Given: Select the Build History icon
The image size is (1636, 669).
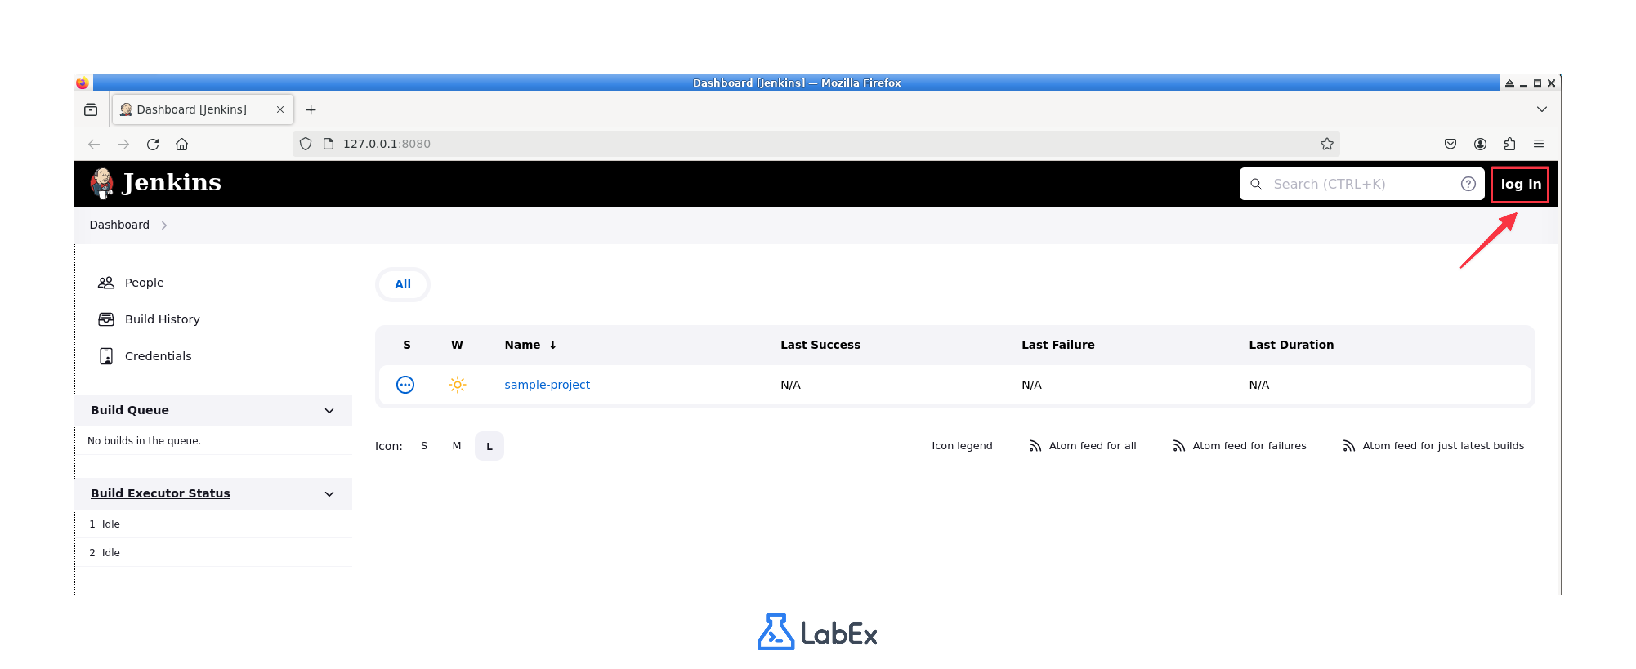Looking at the screenshot, I should [x=106, y=319].
